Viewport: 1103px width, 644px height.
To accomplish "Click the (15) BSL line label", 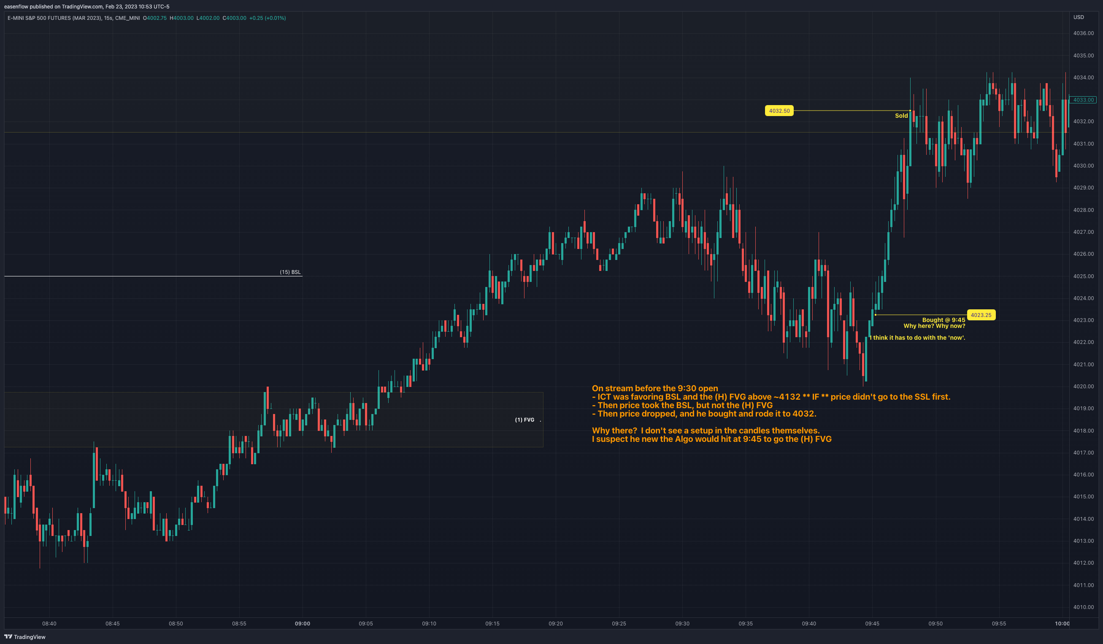I will point(290,272).
